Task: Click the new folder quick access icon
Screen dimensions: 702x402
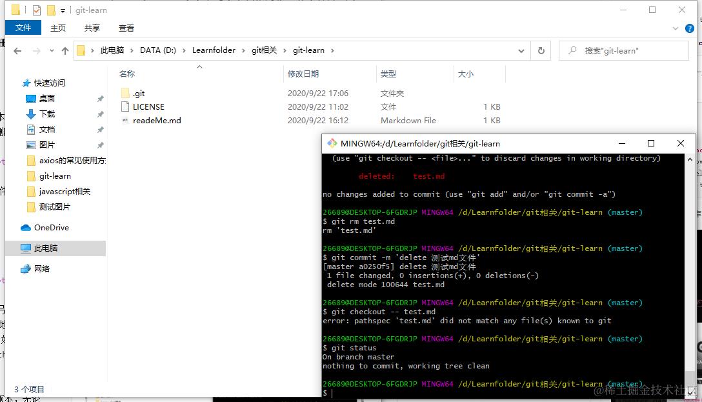Action: click(51, 10)
